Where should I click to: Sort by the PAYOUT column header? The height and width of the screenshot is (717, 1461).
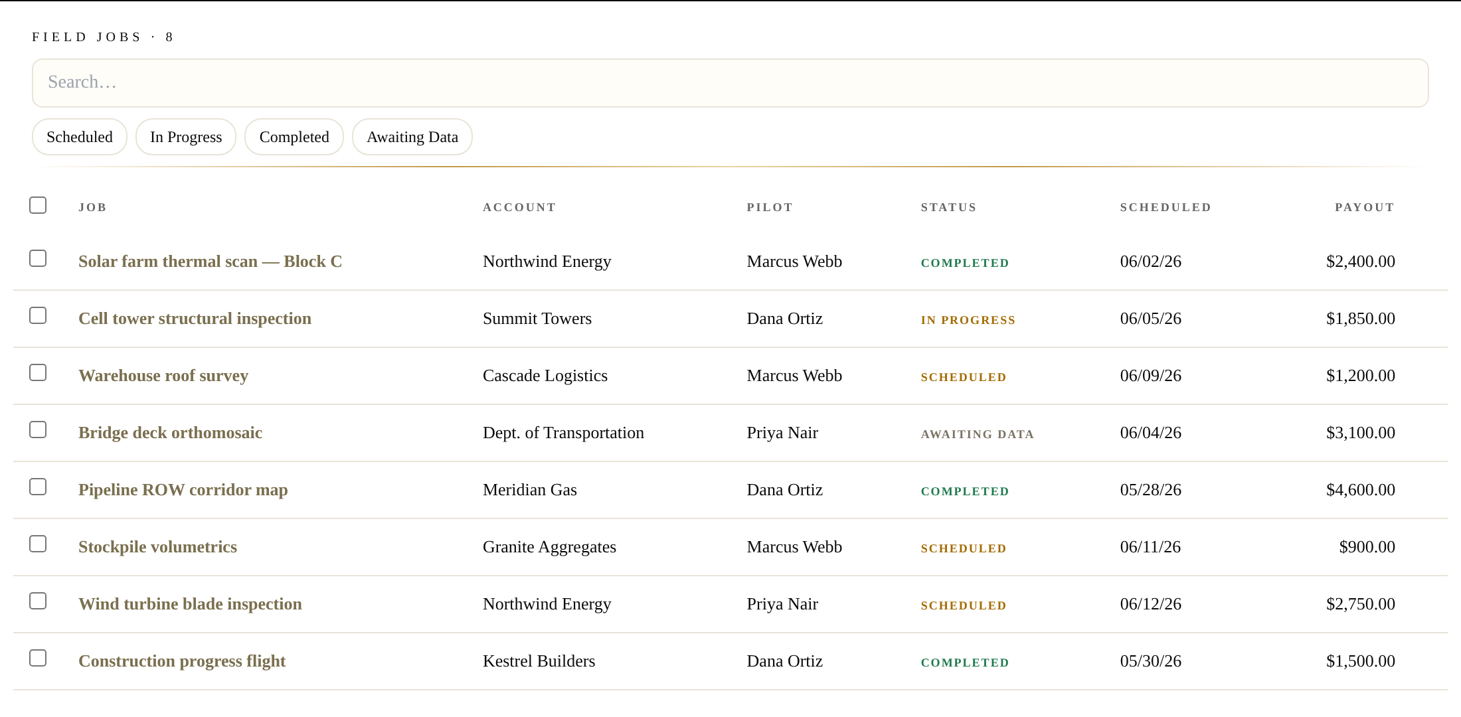click(x=1365, y=207)
